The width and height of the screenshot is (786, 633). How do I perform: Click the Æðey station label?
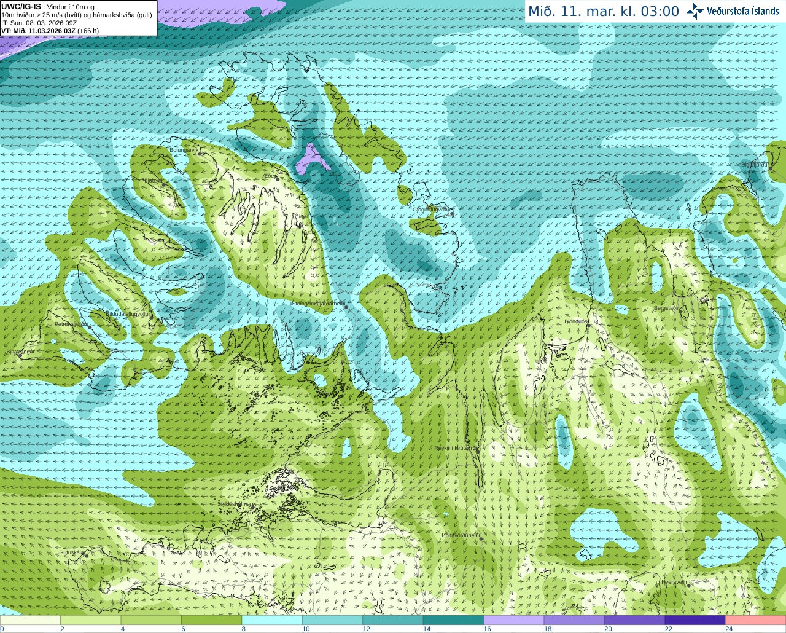[x=270, y=176]
